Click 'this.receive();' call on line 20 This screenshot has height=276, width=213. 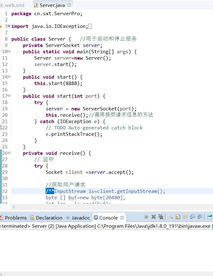pos(67,115)
